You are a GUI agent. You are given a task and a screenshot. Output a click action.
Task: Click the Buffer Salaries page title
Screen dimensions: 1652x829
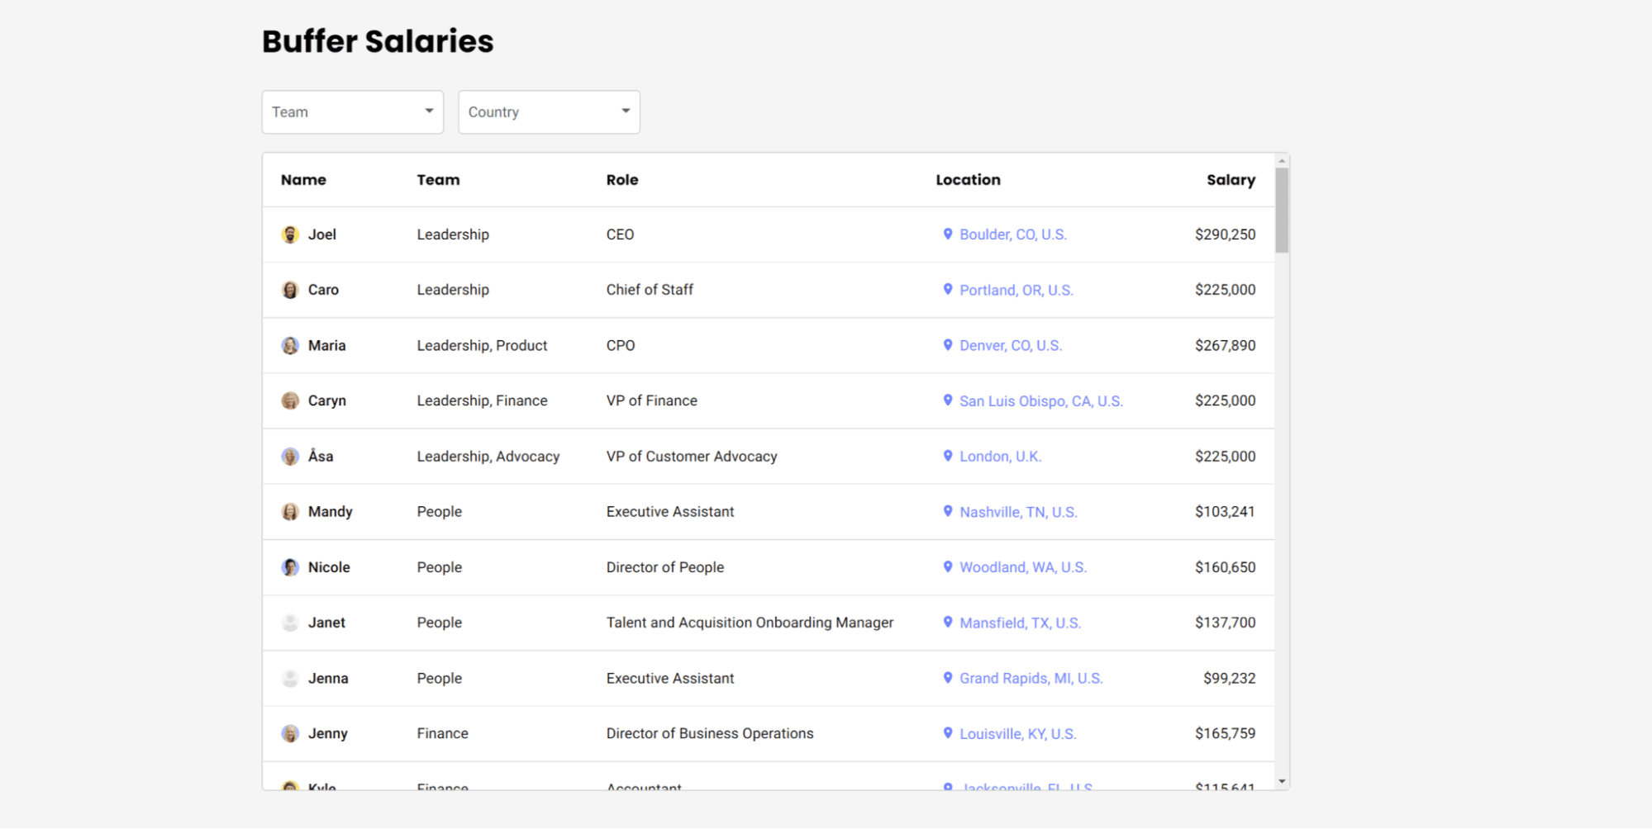377,40
